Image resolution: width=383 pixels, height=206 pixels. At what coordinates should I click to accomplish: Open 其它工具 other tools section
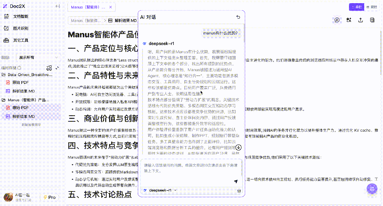point(21,40)
